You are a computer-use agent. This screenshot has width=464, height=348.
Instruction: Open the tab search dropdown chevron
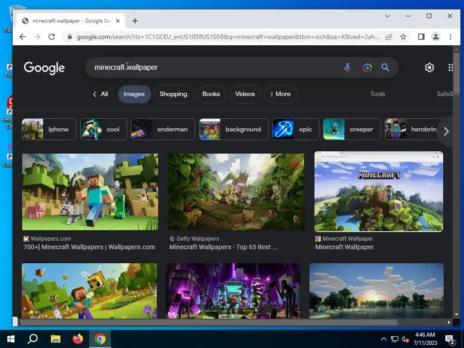point(387,16)
